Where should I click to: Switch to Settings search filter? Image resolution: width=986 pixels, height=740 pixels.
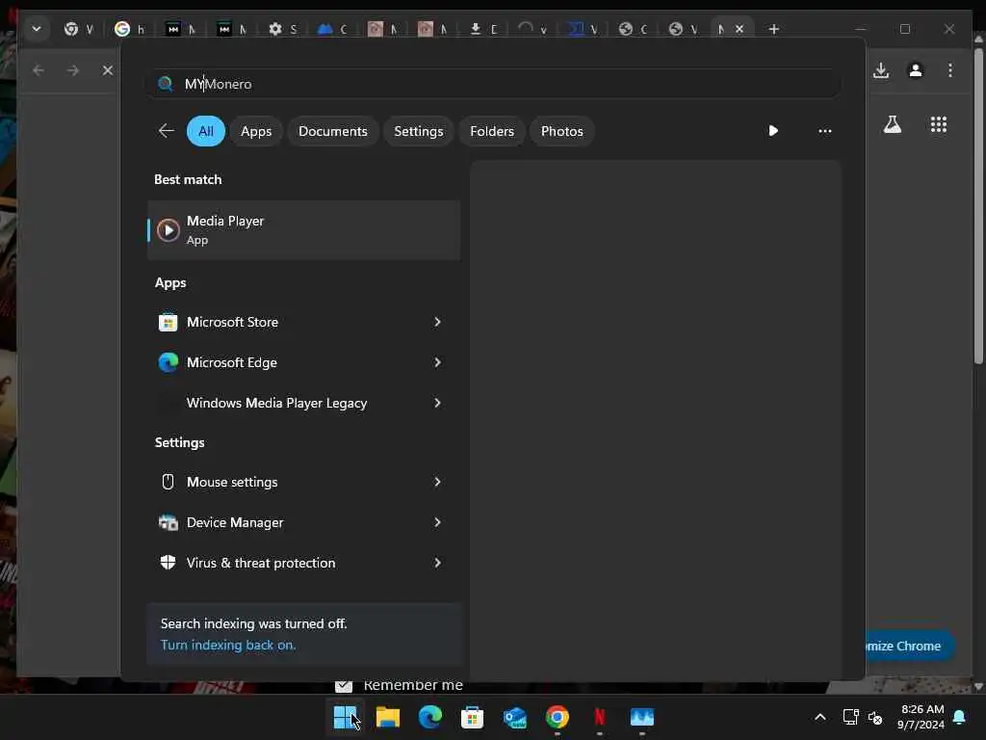[418, 131]
